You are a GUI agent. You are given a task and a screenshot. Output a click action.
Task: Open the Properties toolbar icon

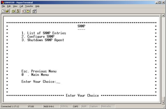pos(34,11)
